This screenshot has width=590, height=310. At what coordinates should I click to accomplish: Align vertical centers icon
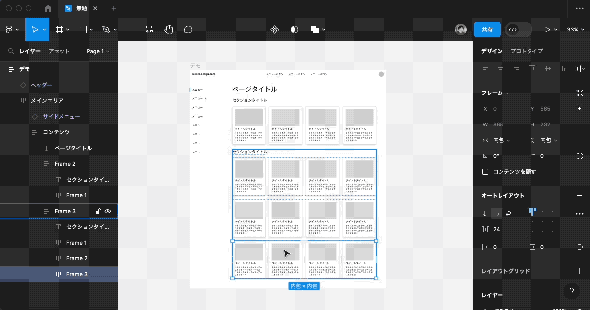coord(548,69)
